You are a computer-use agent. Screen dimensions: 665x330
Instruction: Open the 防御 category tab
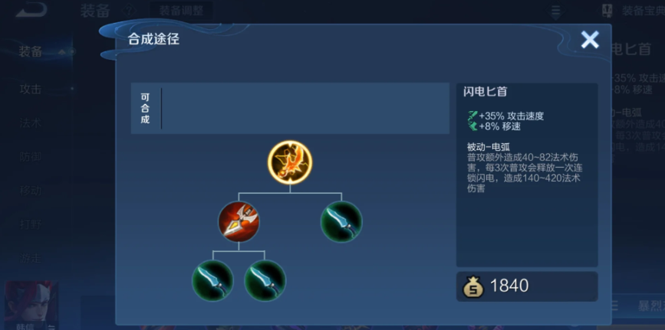coord(31,157)
